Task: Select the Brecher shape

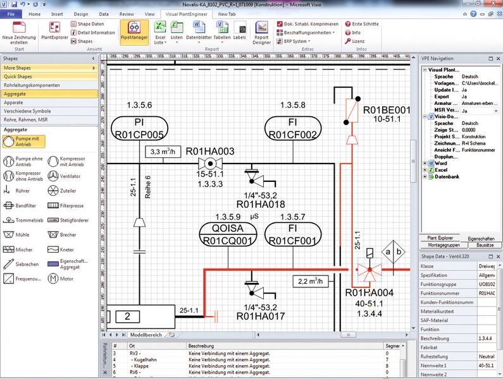Action: (61, 235)
